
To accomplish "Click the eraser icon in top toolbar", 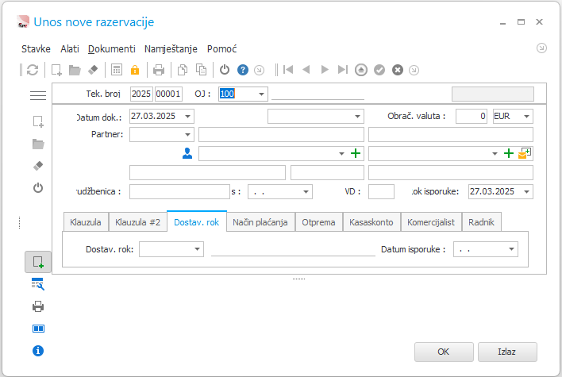I will point(93,70).
